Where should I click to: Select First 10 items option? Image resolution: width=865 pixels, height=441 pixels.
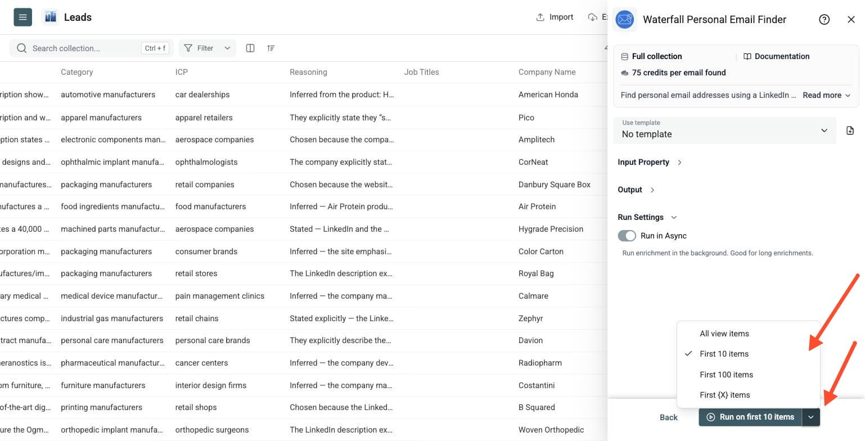[748, 354]
